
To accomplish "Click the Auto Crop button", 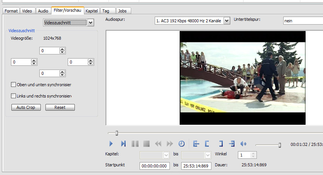I will tap(26, 107).
